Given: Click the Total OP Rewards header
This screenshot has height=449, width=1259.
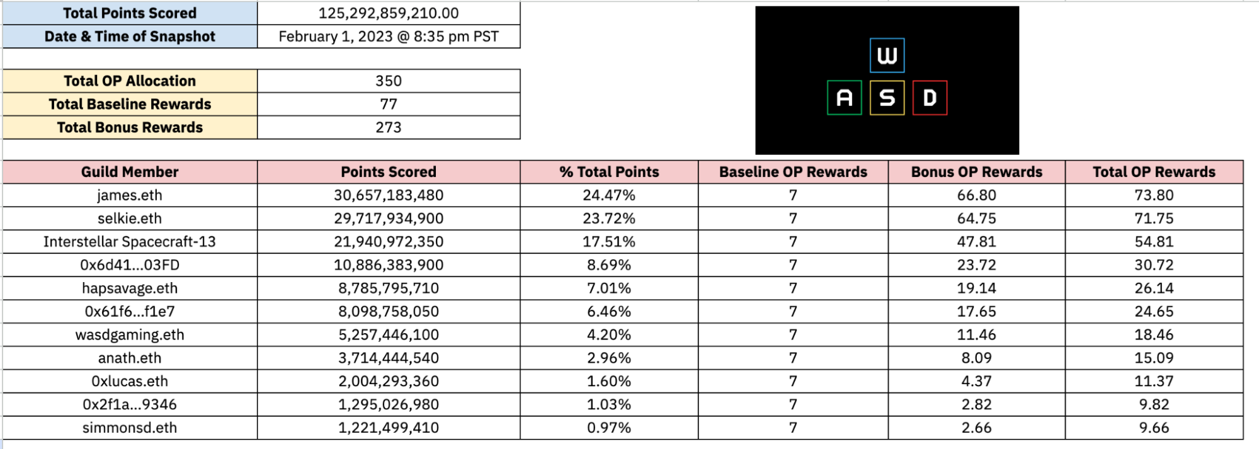Looking at the screenshot, I should [1154, 172].
